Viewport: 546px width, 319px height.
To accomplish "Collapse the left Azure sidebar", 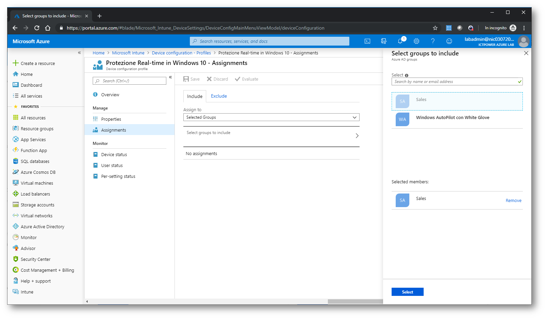I will coord(79,53).
